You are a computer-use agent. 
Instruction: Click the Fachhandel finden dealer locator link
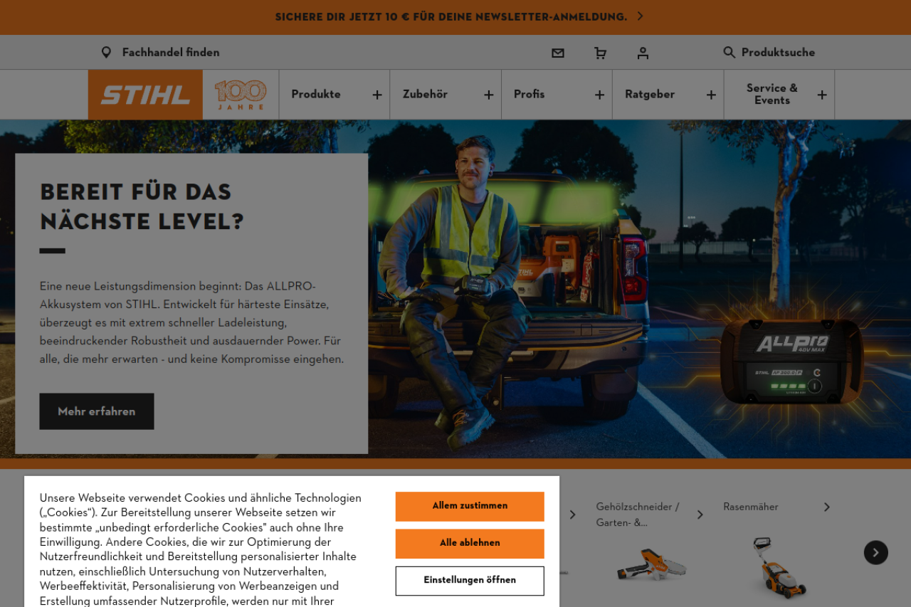[160, 53]
